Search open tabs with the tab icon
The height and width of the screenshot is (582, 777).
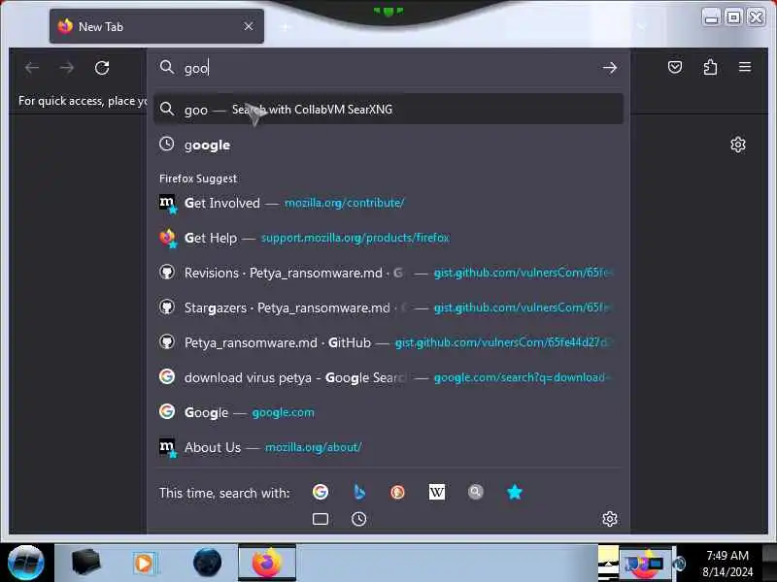click(x=321, y=519)
